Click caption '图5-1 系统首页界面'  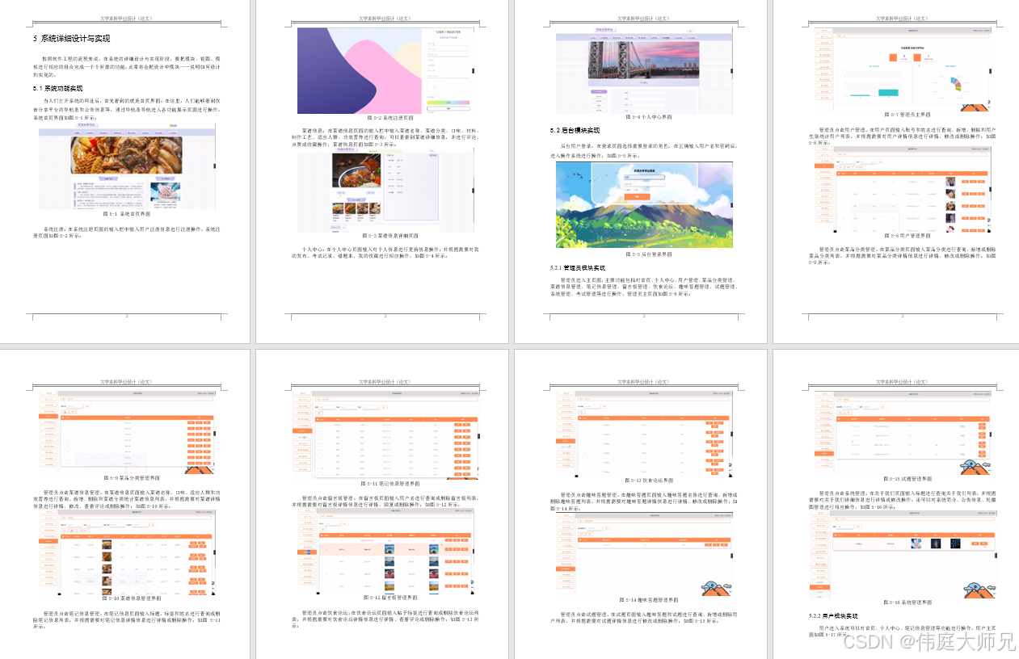tap(126, 215)
